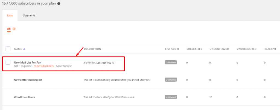Open View Subscribers for New Mail List

[44, 66]
